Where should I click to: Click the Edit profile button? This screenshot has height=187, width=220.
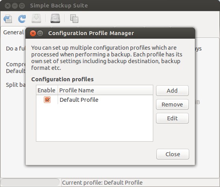(x=172, y=118)
